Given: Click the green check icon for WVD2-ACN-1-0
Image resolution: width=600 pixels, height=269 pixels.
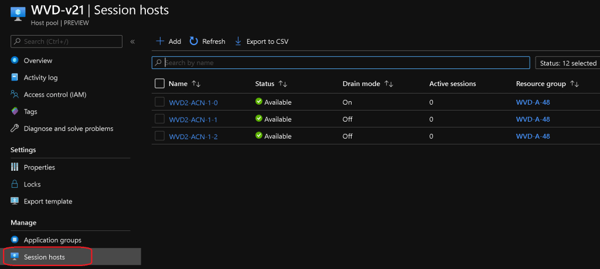Looking at the screenshot, I should [258, 102].
